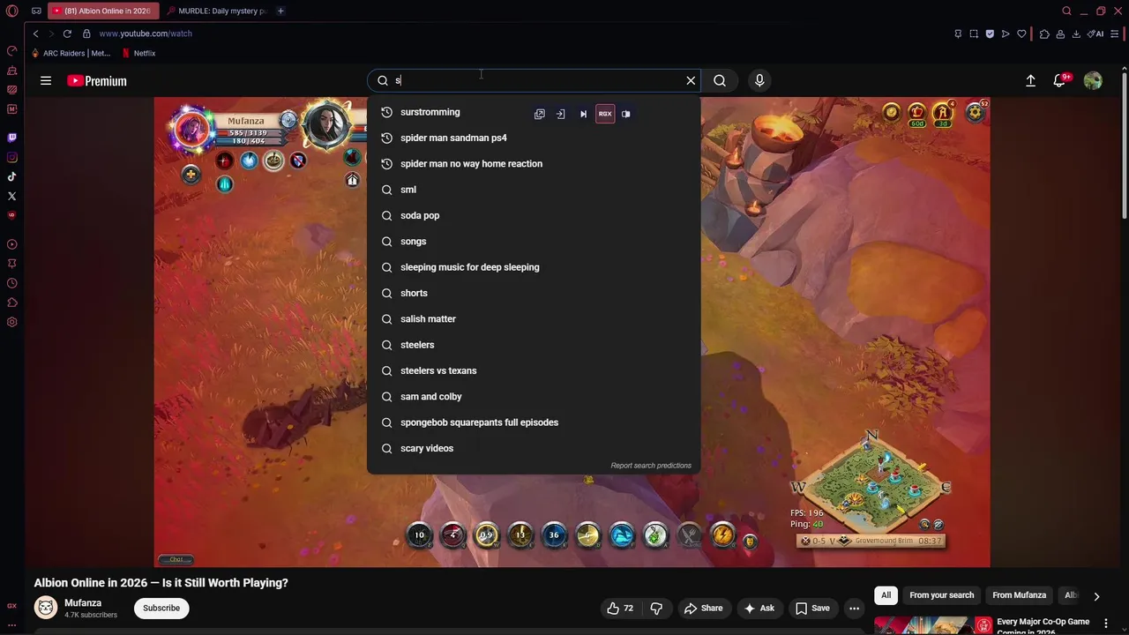Pick the 'salish matter' suggestion
The width and height of the screenshot is (1129, 635).
click(x=534, y=319)
